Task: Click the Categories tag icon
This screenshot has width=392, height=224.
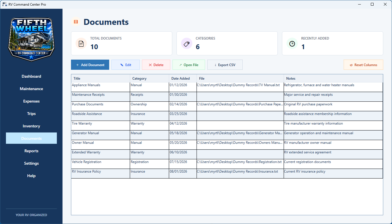Action: coord(187,44)
